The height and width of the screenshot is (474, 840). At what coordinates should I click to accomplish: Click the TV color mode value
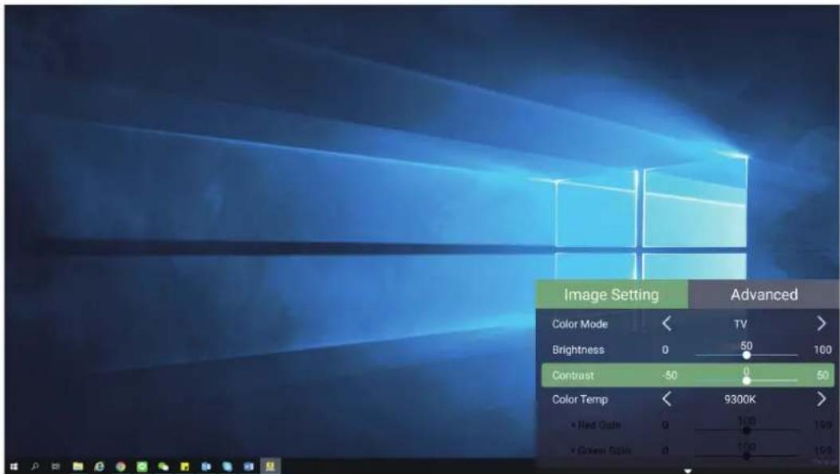(740, 324)
